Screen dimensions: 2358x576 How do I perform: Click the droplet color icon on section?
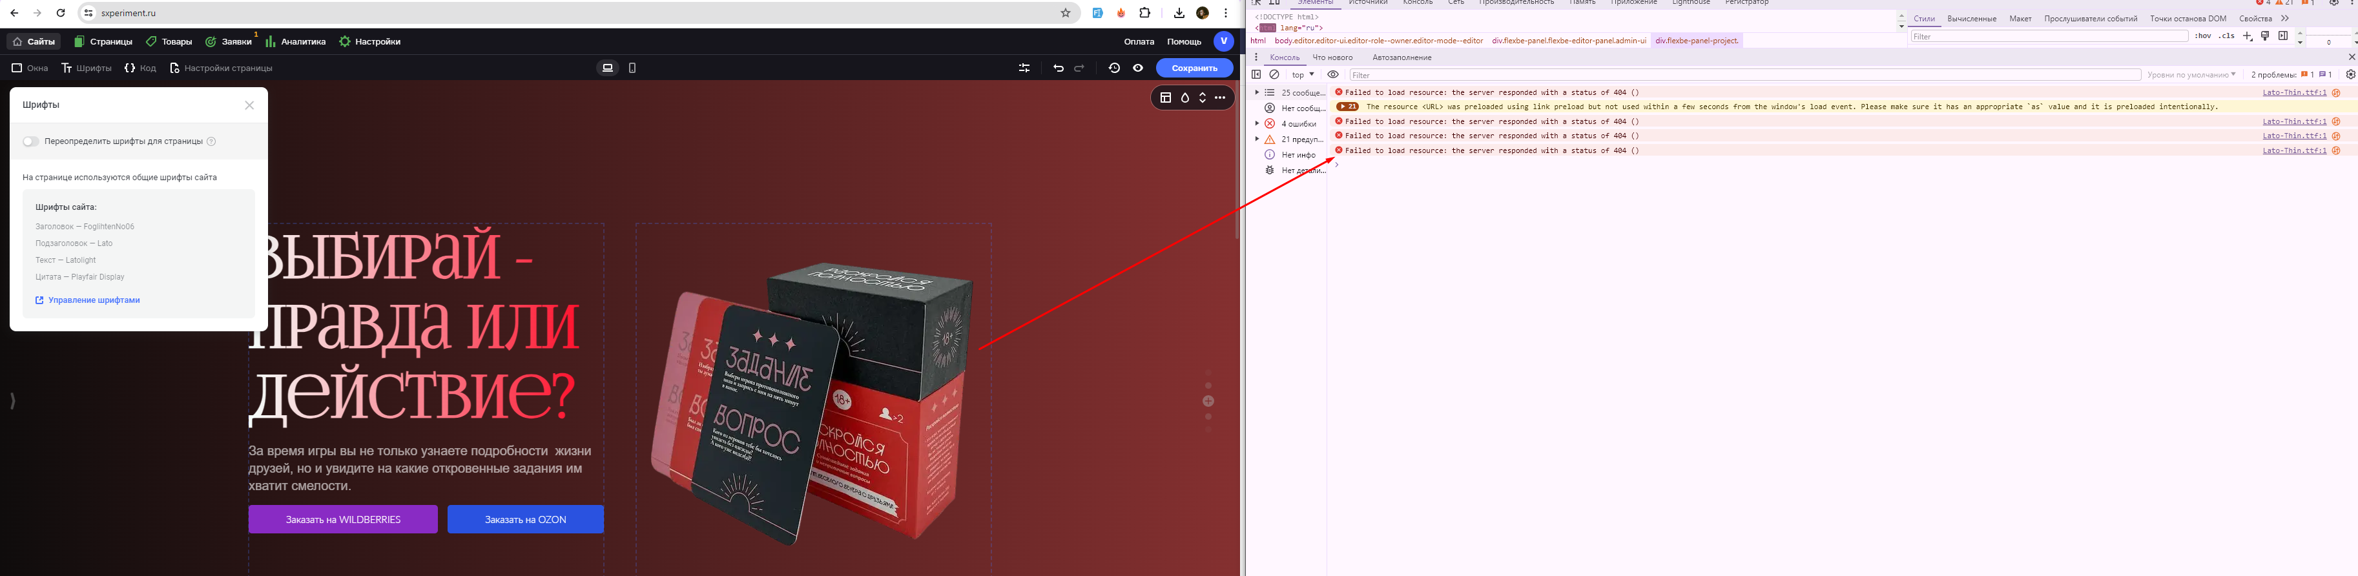point(1184,98)
